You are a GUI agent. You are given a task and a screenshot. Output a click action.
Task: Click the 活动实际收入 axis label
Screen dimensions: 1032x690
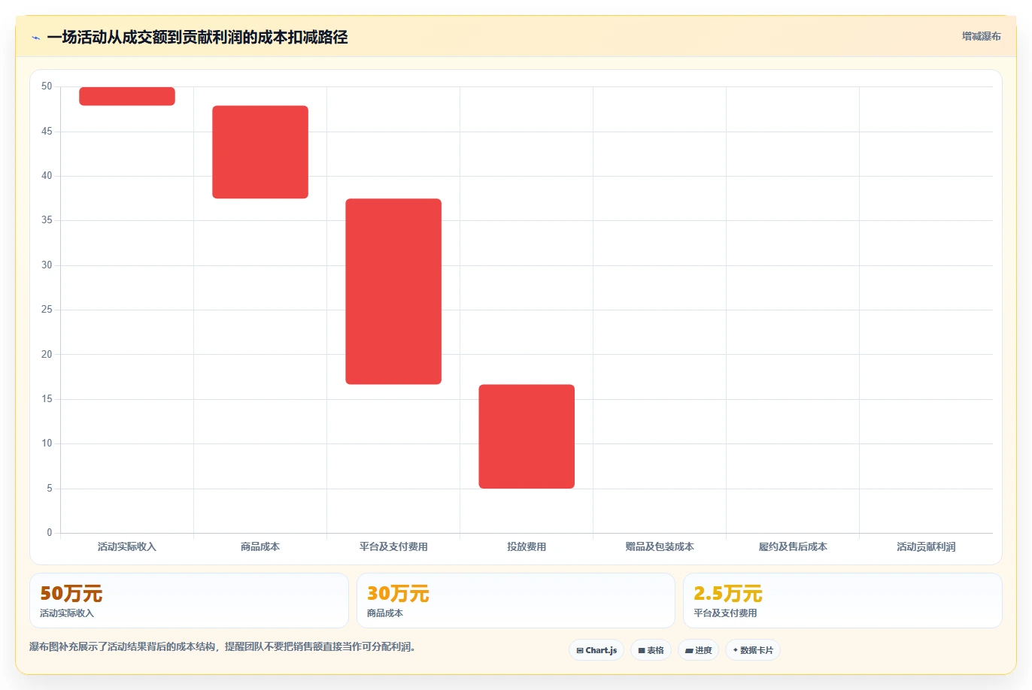pyautogui.click(x=127, y=547)
